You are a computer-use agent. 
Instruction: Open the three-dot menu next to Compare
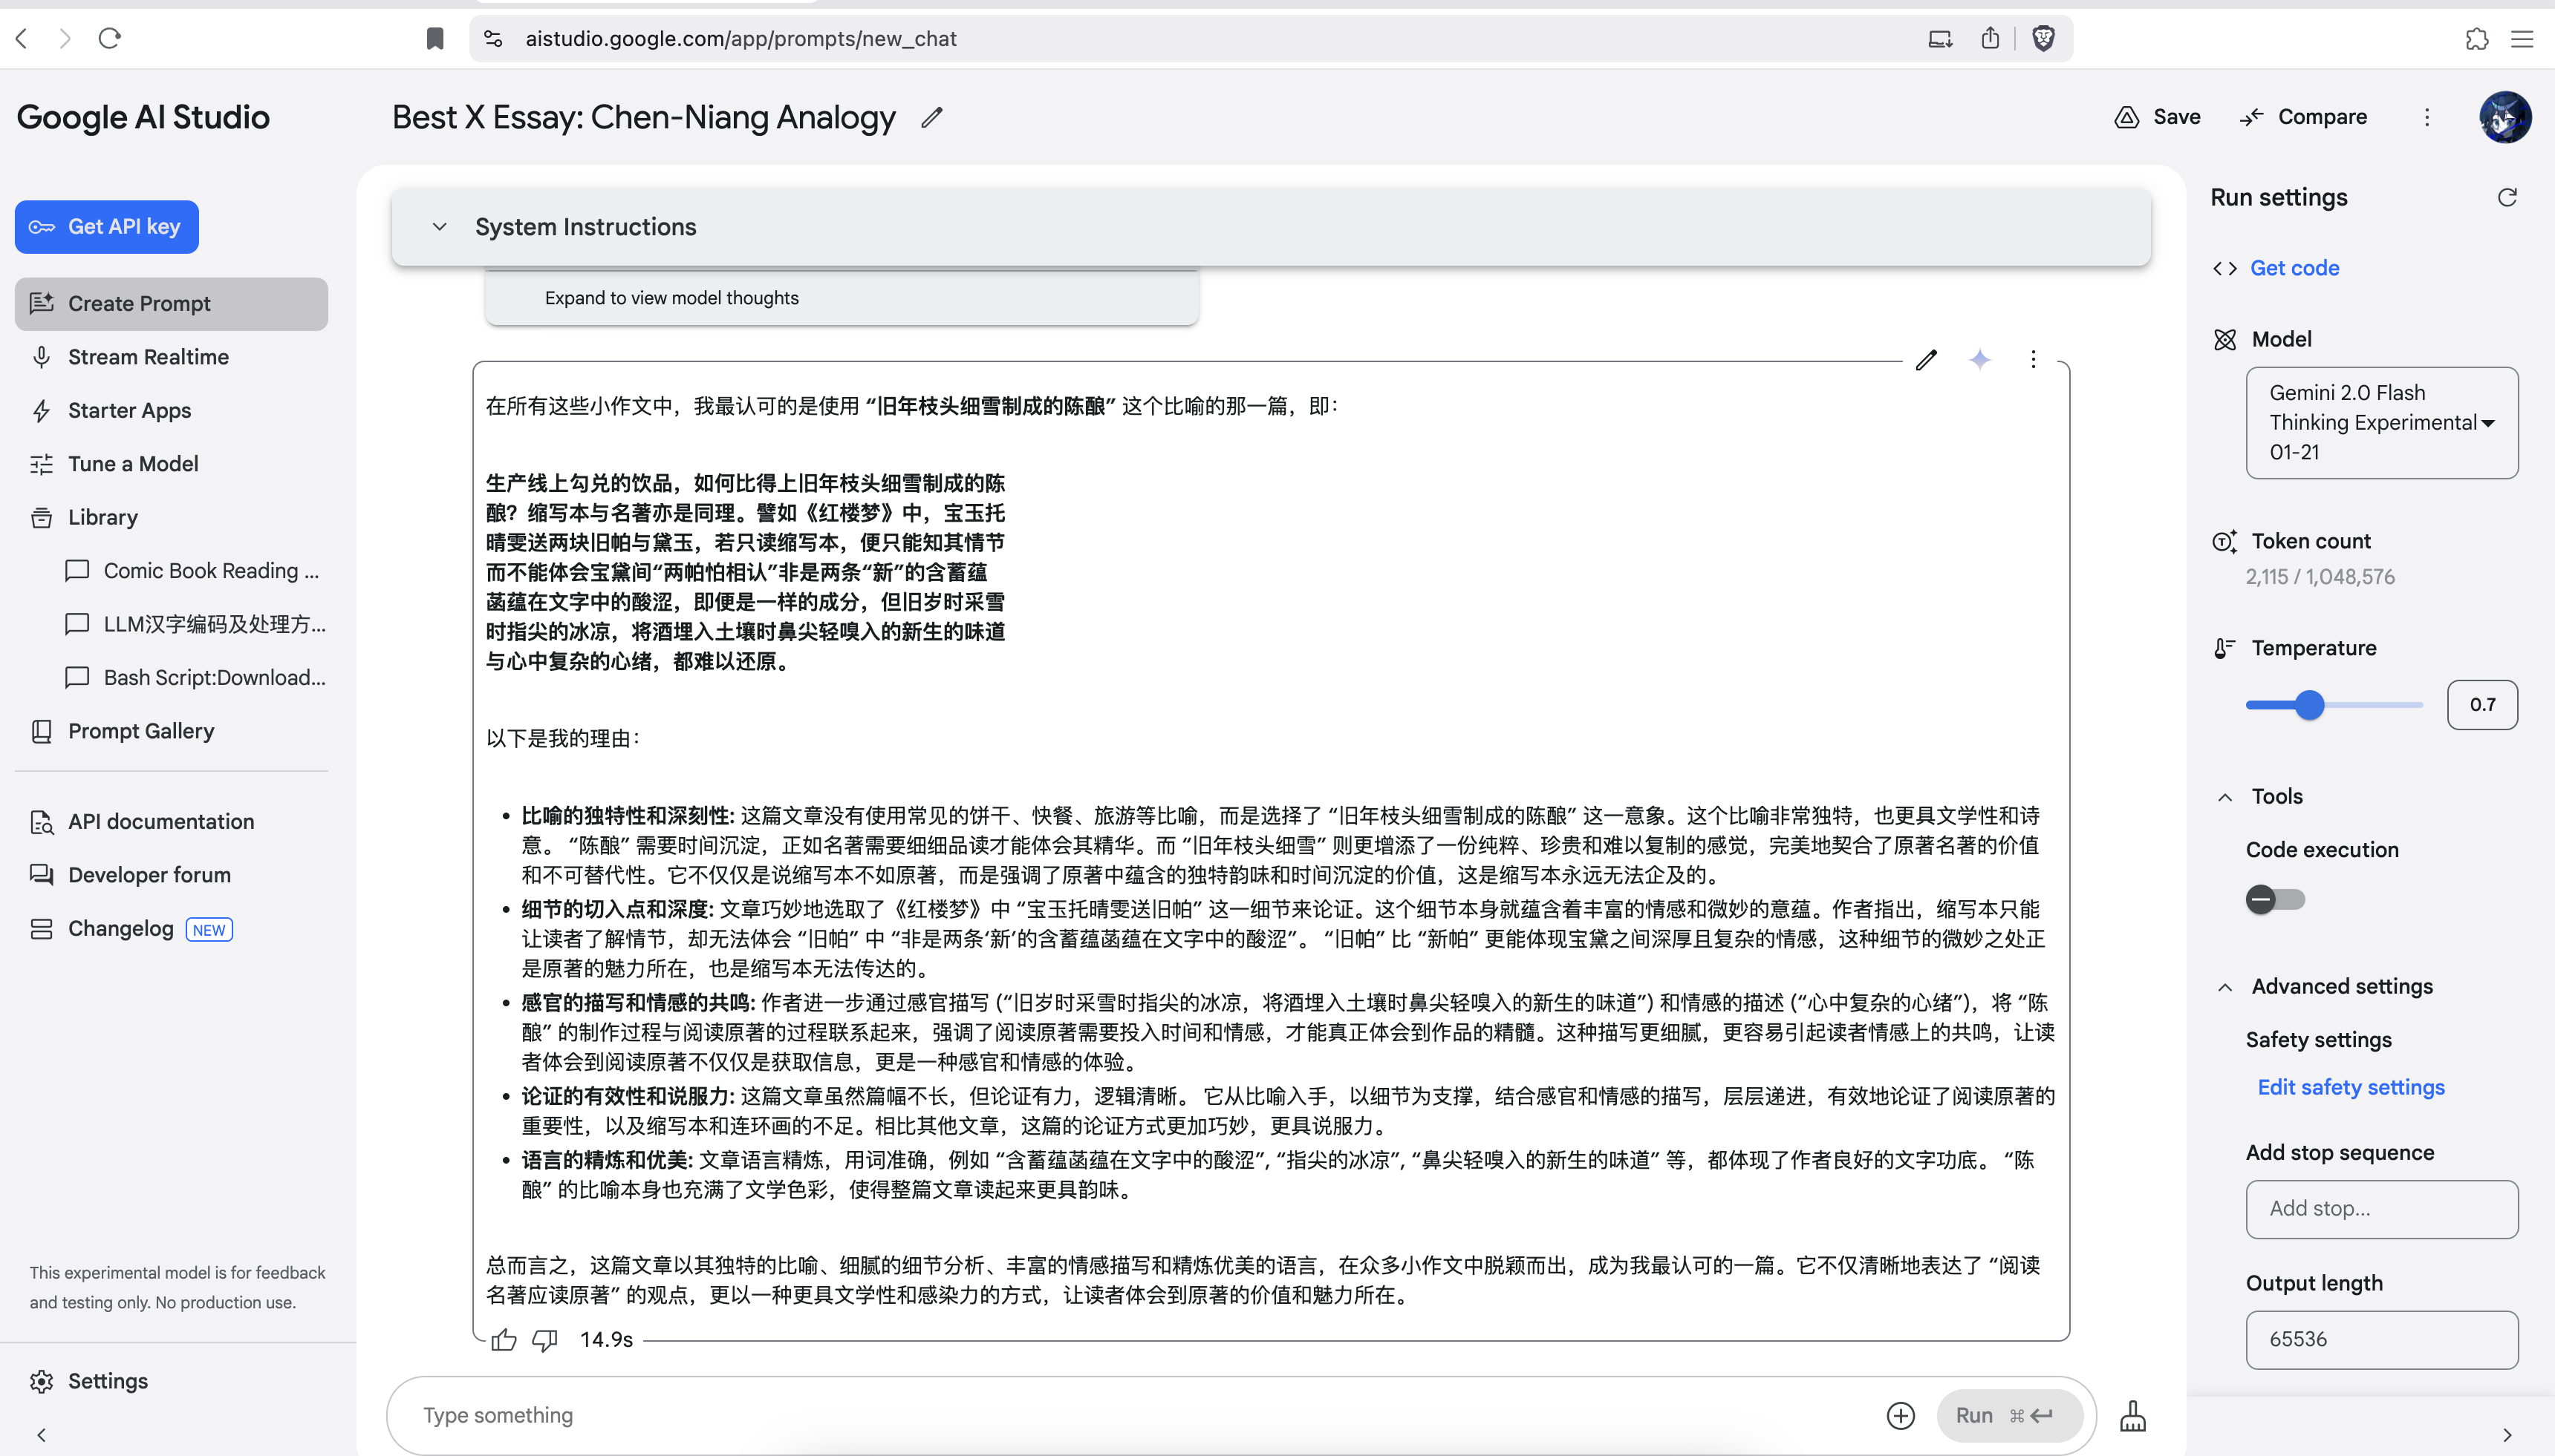2427,117
